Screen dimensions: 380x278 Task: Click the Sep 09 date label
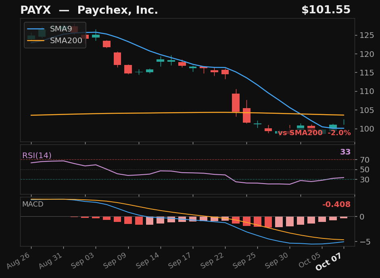(x=116, y=260)
